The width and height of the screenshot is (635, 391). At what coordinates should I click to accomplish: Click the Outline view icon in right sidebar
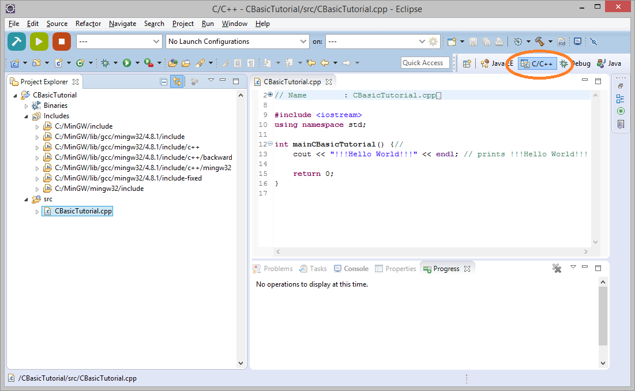click(x=620, y=99)
